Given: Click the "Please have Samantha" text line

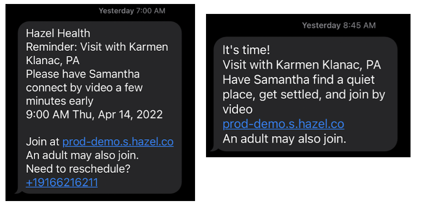Looking at the screenshot, I should click(82, 74).
